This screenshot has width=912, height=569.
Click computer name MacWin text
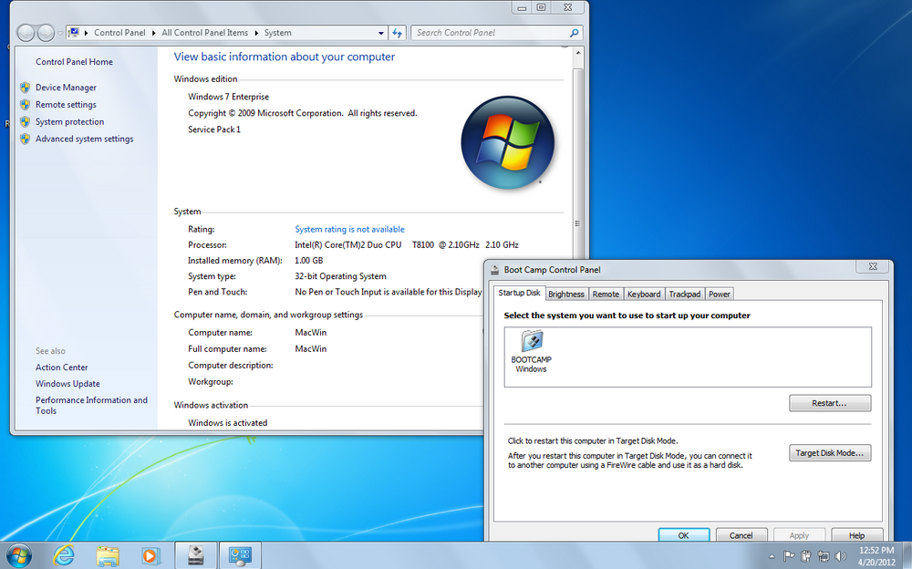point(311,333)
